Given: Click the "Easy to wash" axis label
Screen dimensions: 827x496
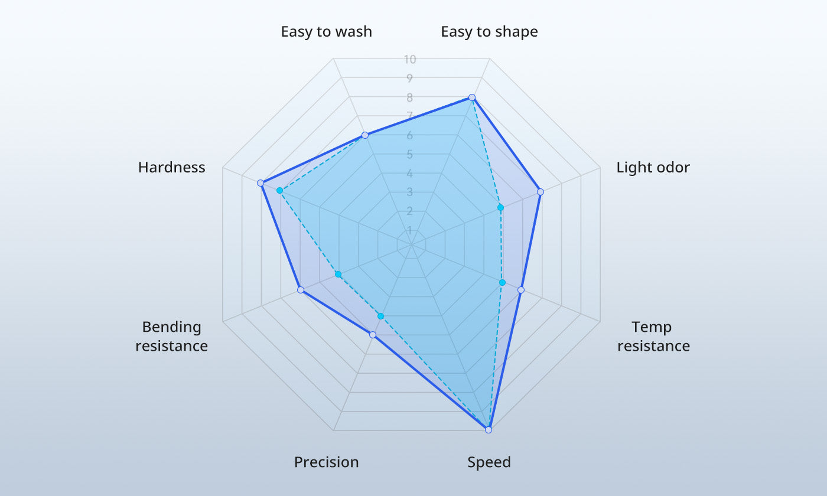Looking at the screenshot, I should tap(326, 31).
